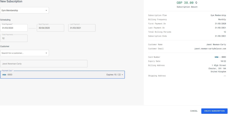
Task: Click the New Subscription heading
Action: point(11,2)
